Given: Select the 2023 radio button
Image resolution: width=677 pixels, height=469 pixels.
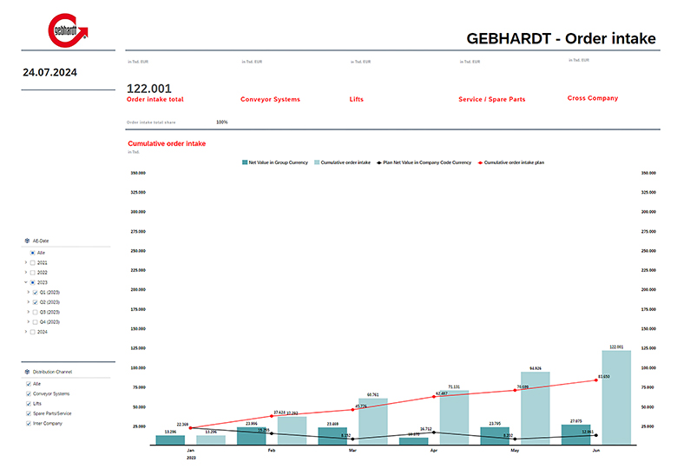Looking at the screenshot, I should click(x=32, y=282).
